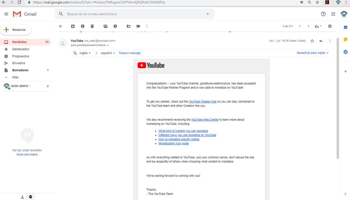The width and height of the screenshot is (350, 200).
Task: Go back to inbox arrow
Action: [x=61, y=26]
